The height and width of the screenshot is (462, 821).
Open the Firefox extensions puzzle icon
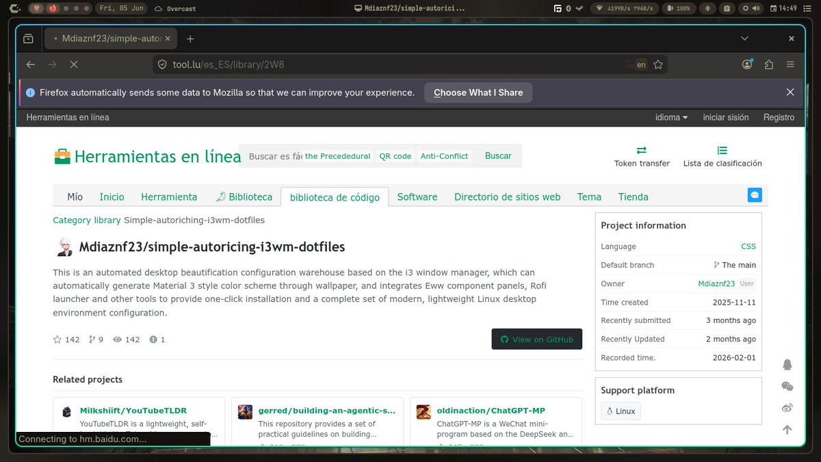[x=769, y=64]
